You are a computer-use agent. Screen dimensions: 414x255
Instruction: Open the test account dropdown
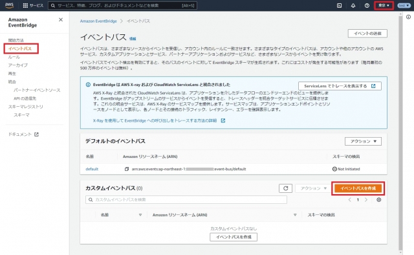(x=404, y=5)
